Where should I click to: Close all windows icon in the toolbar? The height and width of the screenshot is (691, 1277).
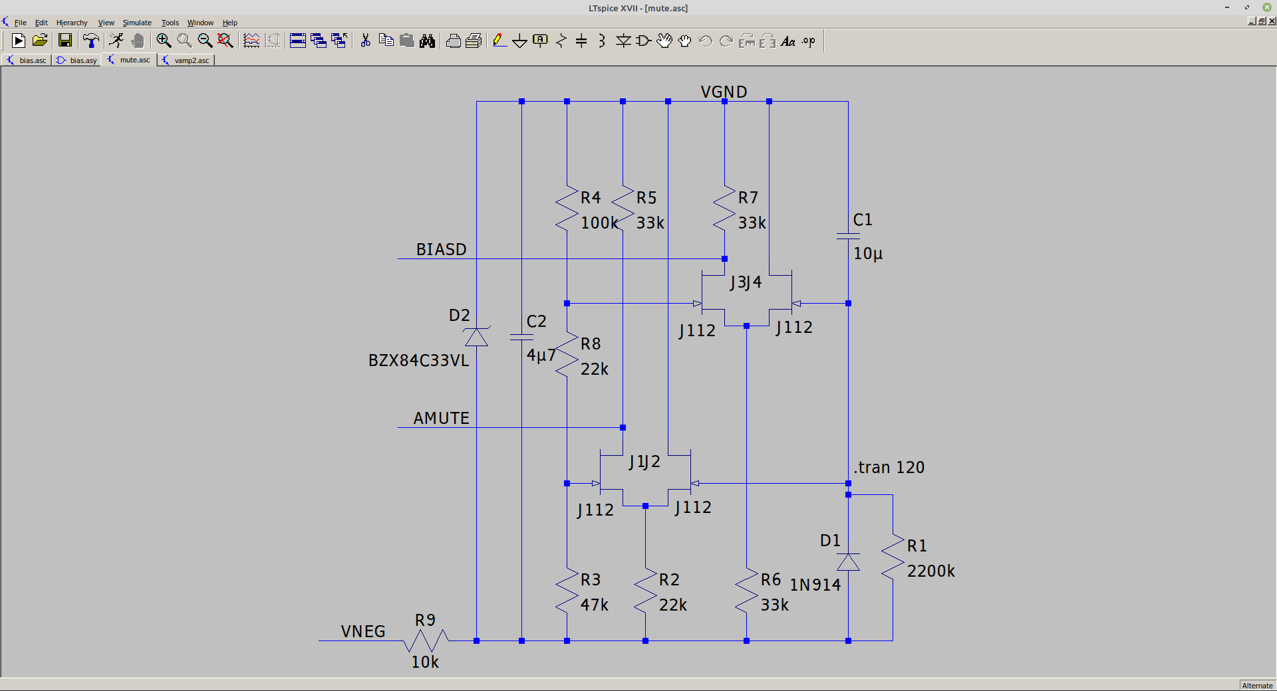[x=339, y=41]
